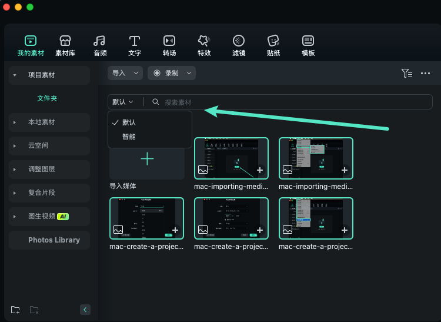Open the 特效 effects tab

(204, 45)
